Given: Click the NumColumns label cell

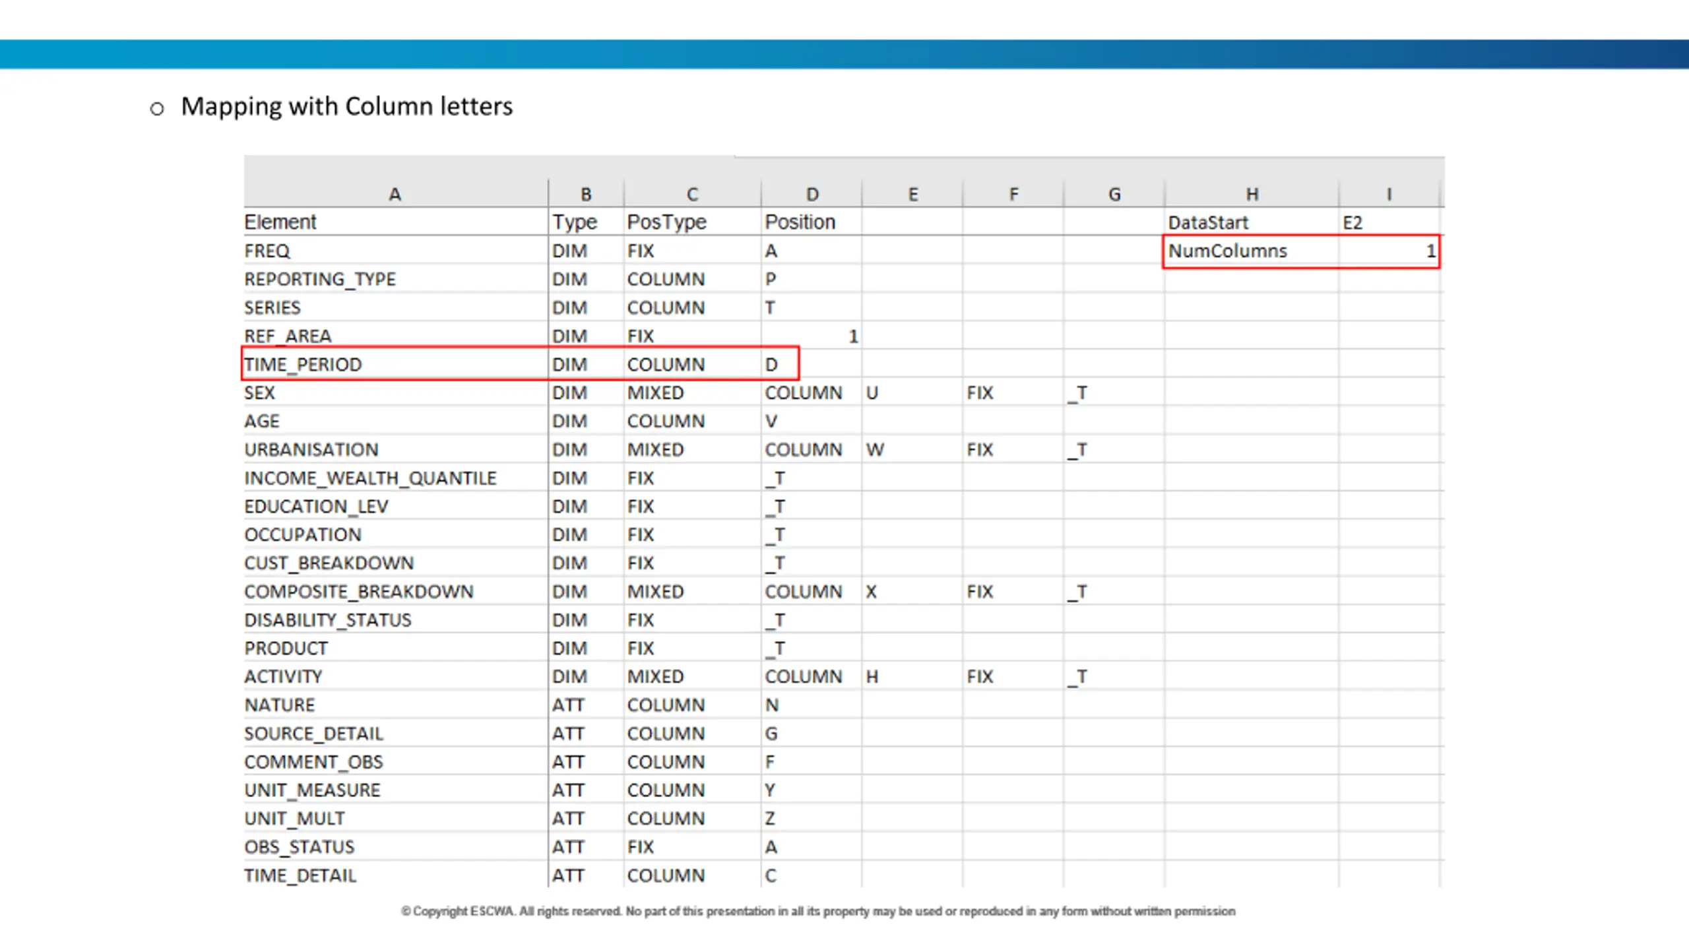Looking at the screenshot, I should coord(1252,251).
